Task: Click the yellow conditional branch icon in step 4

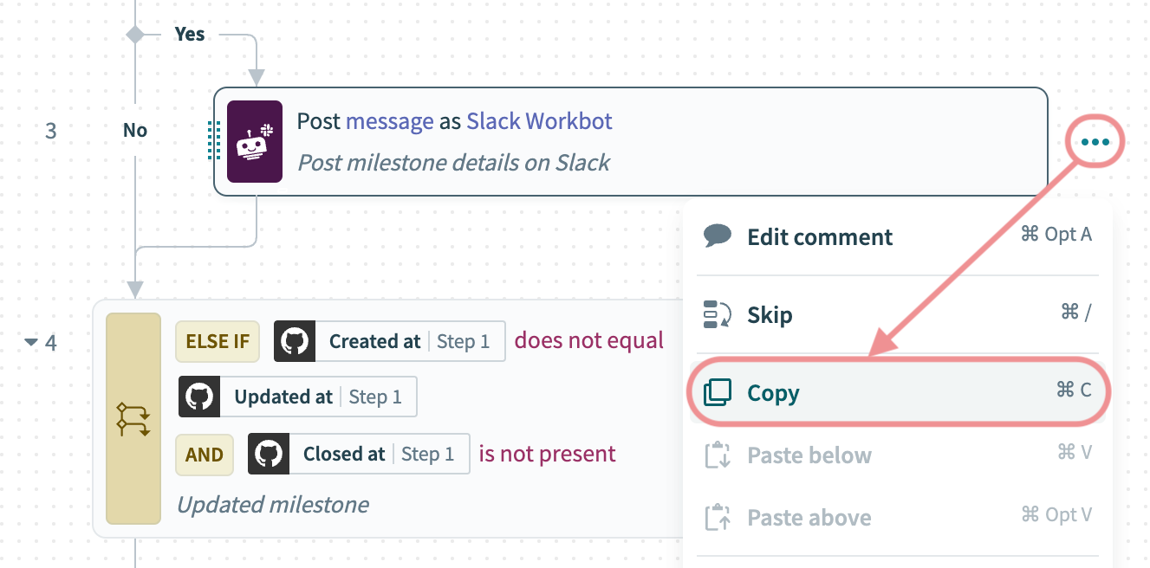Action: point(133,419)
